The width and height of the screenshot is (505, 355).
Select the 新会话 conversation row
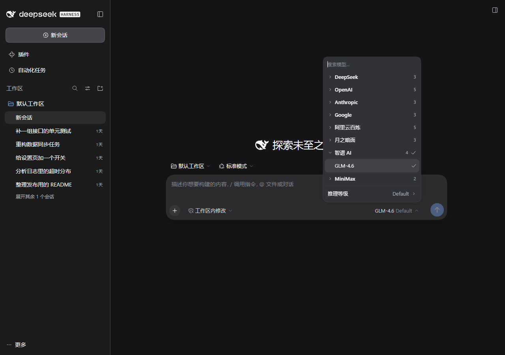[x=55, y=118]
